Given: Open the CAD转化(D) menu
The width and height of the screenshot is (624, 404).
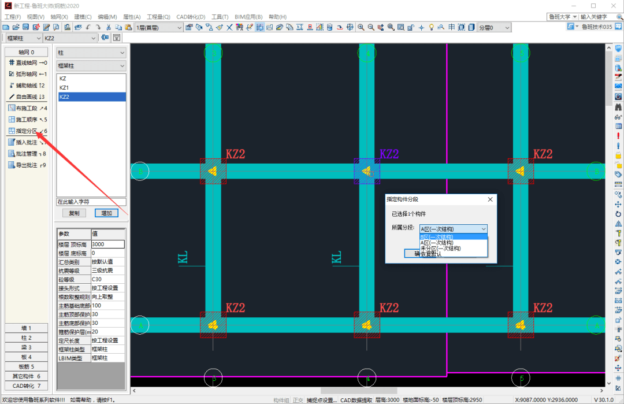Looking at the screenshot, I should pyautogui.click(x=191, y=17).
